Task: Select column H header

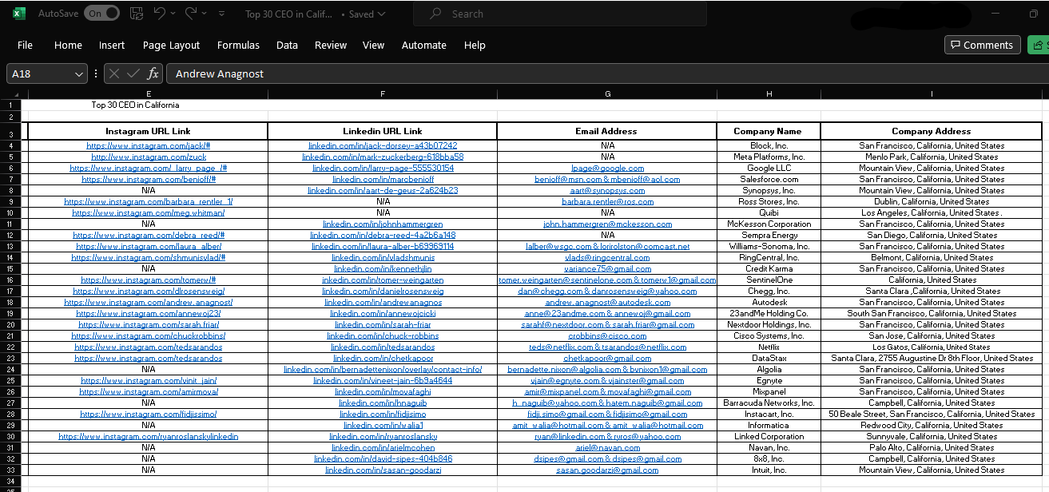Action: 769,93
